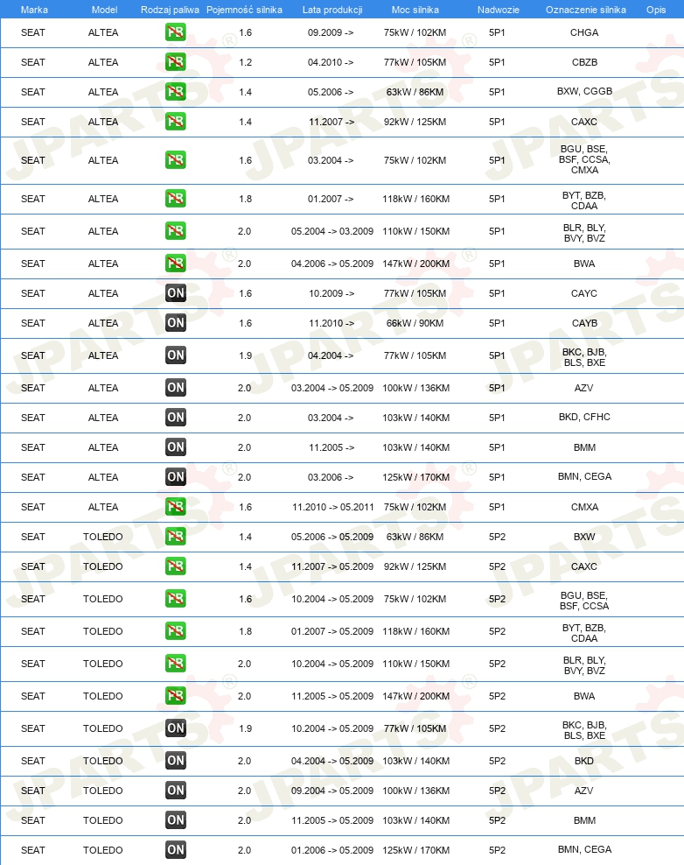Click engine codes BLR, BLY, BVY, BVZ in Toledo row

point(584,666)
